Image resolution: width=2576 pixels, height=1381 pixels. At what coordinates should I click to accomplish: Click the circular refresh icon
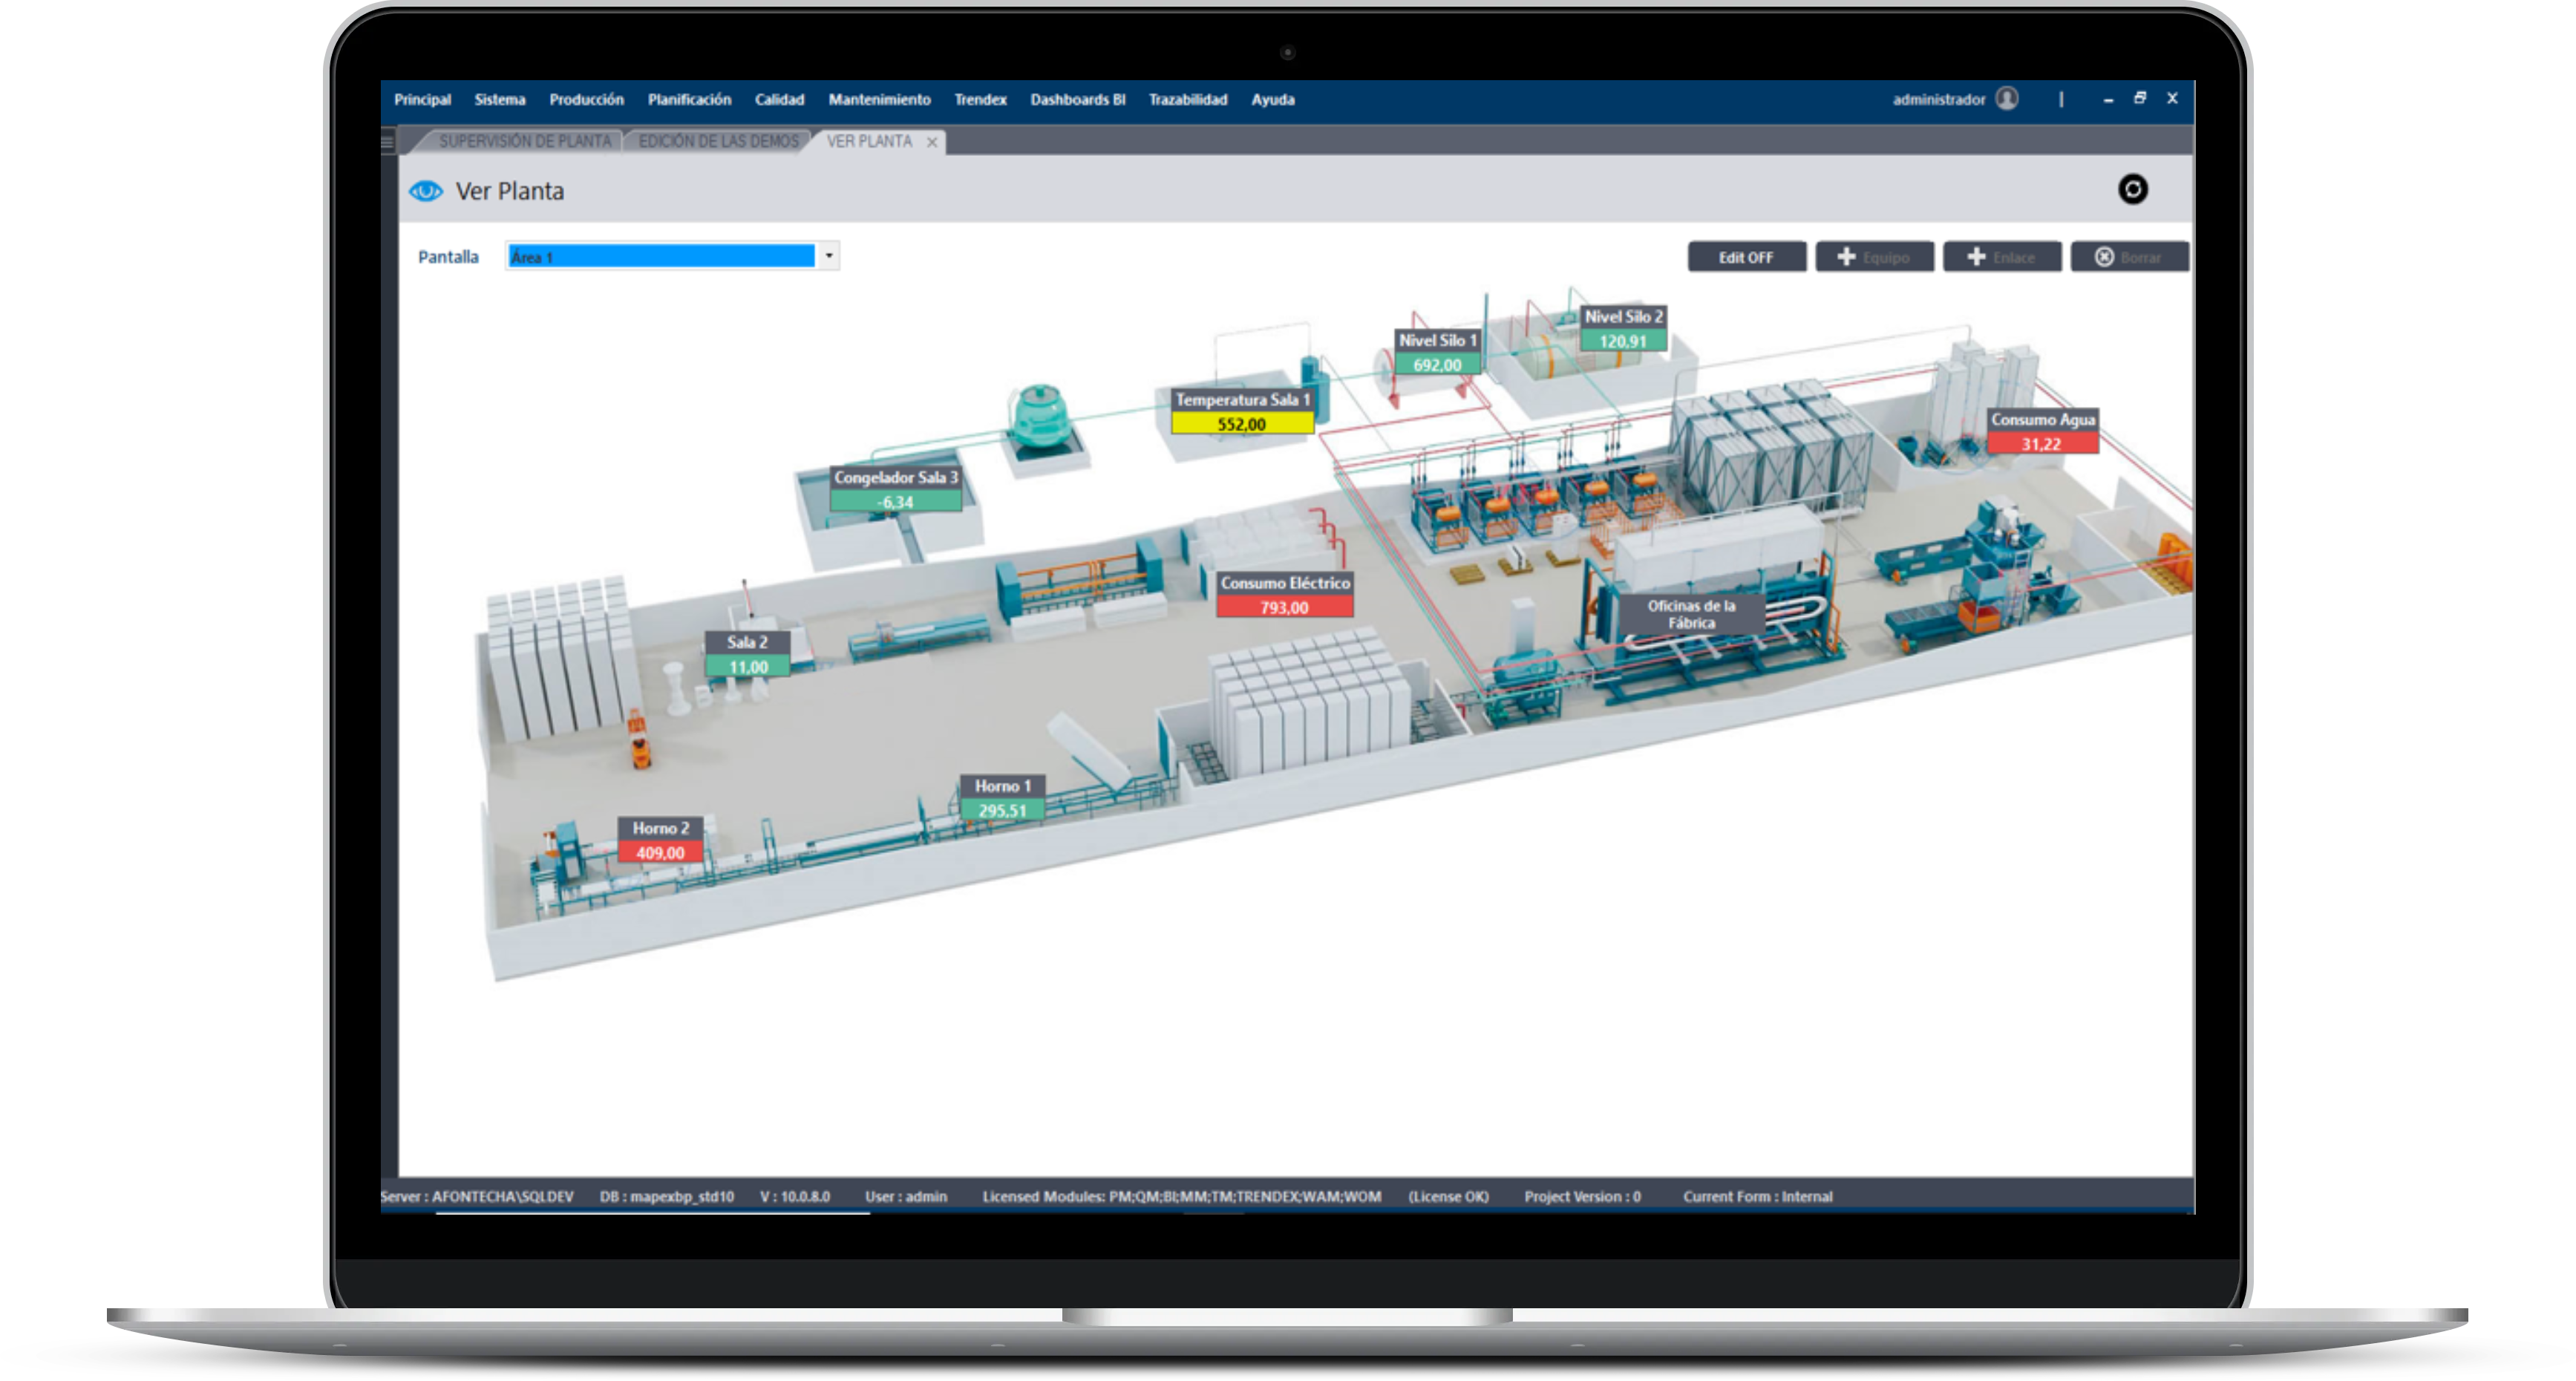click(x=2132, y=190)
